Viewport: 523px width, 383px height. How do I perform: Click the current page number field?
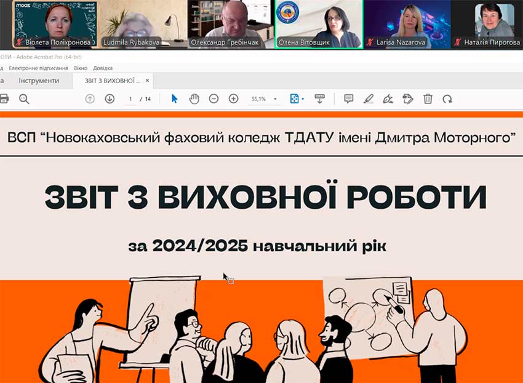[130, 99]
